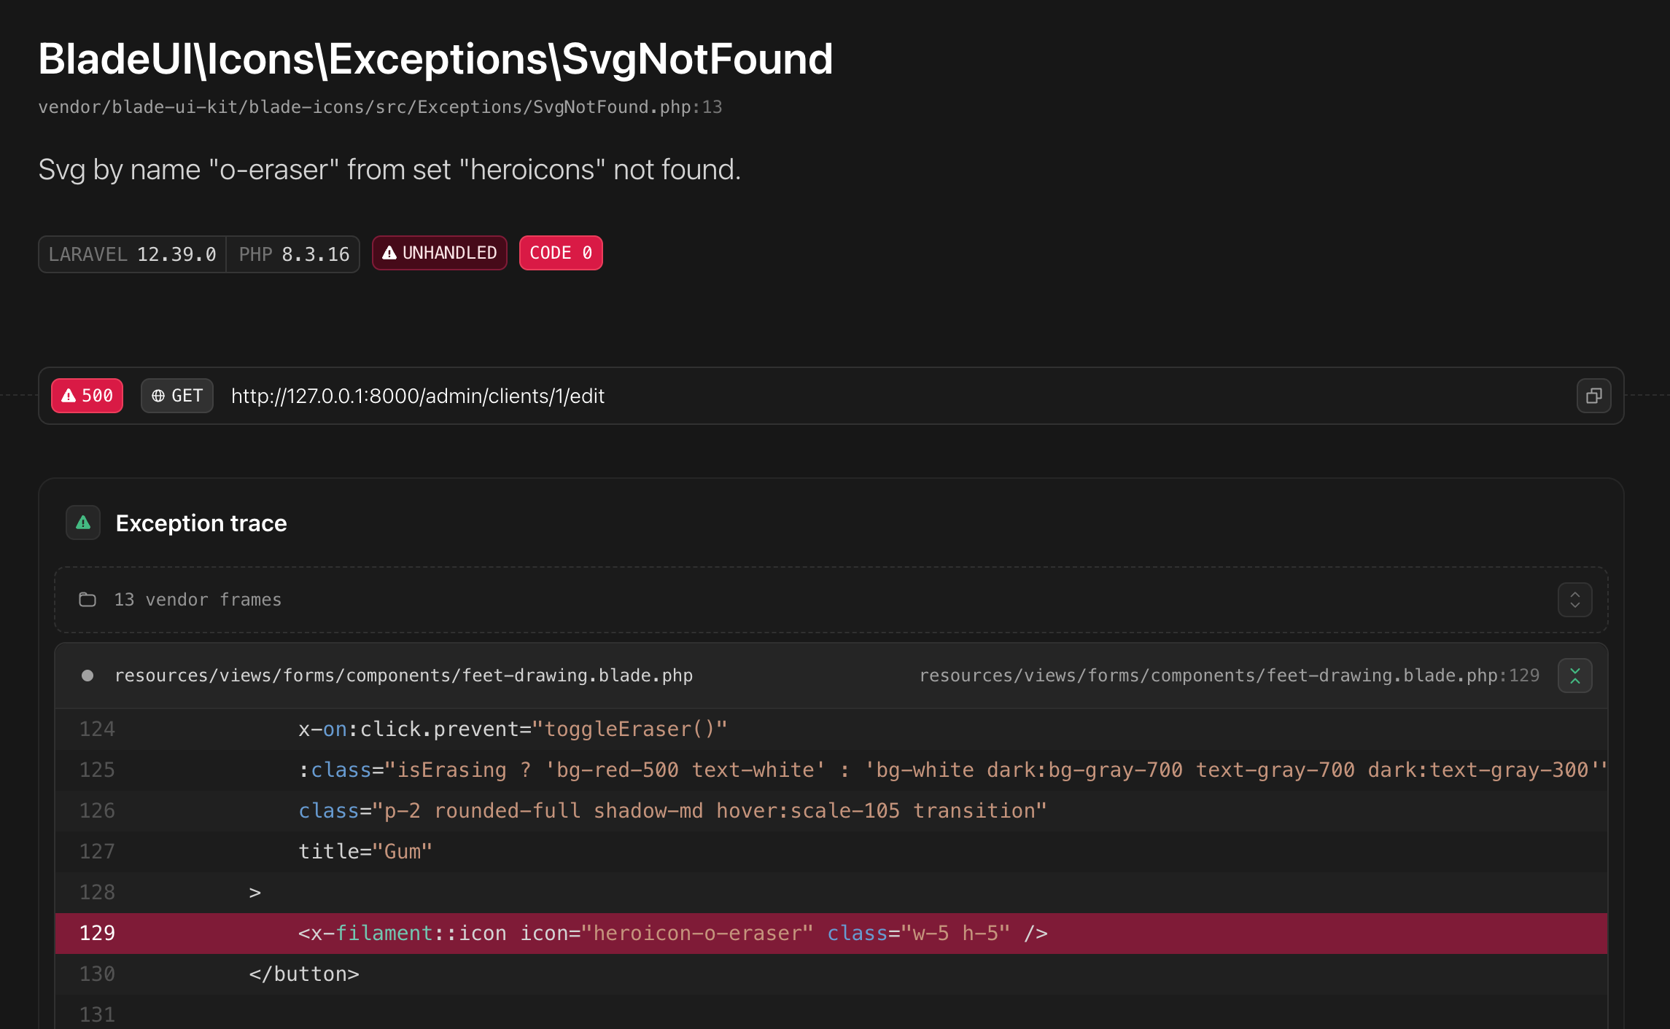
Task: Click the folder icon beside 13 vendor frames
Action: pos(88,599)
